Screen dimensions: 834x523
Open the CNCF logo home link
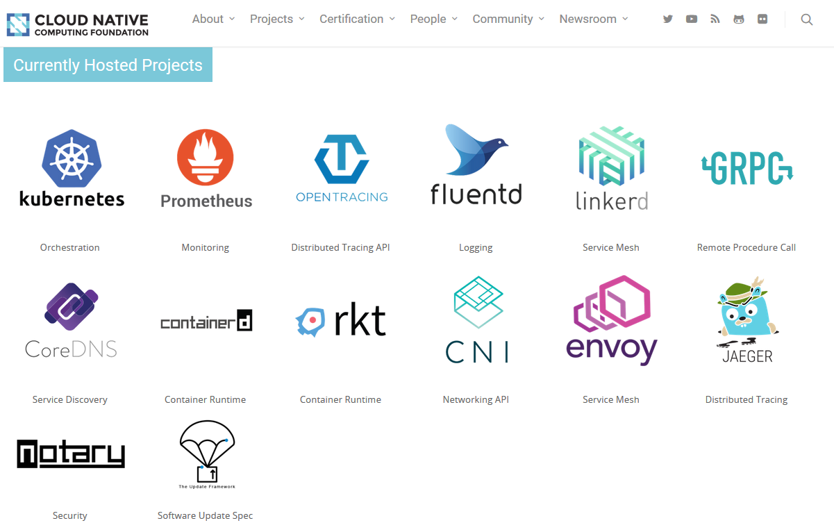(77, 24)
